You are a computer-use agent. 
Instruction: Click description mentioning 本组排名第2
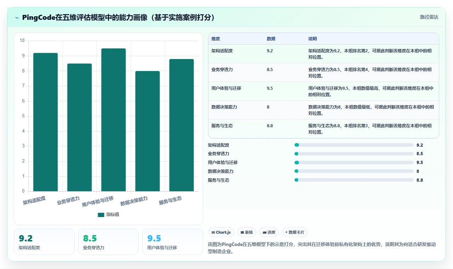[x=370, y=54]
